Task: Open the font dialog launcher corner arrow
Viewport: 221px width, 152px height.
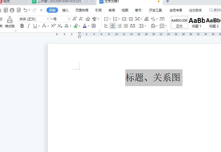Action: pyautogui.click(x=99, y=30)
